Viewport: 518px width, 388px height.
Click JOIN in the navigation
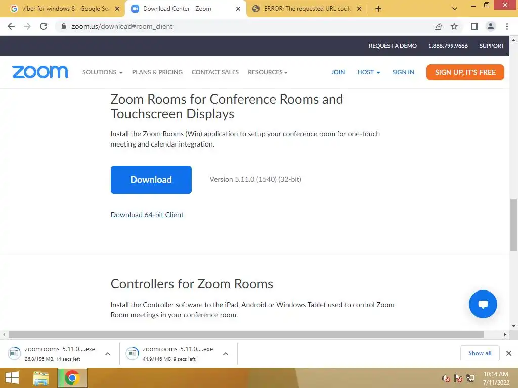pos(338,72)
